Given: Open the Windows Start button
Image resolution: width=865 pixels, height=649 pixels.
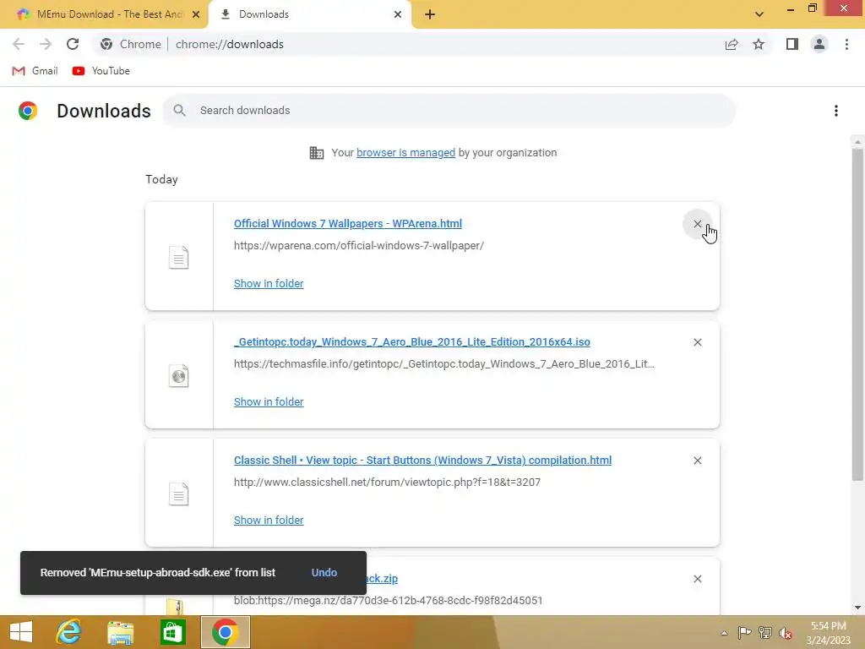Looking at the screenshot, I should coord(21,632).
